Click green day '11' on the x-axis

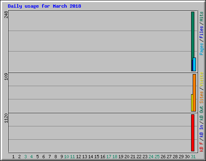click(72, 157)
